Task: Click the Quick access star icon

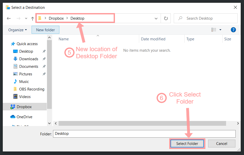Action: (x=13, y=44)
